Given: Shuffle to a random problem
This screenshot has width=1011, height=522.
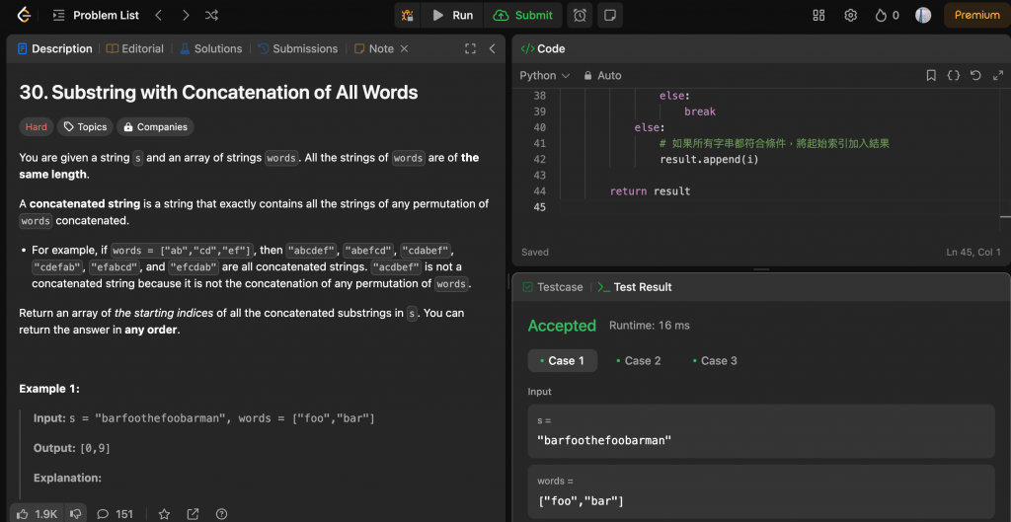Looking at the screenshot, I should coord(211,15).
